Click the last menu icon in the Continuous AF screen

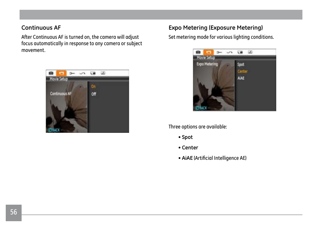tap(103, 73)
